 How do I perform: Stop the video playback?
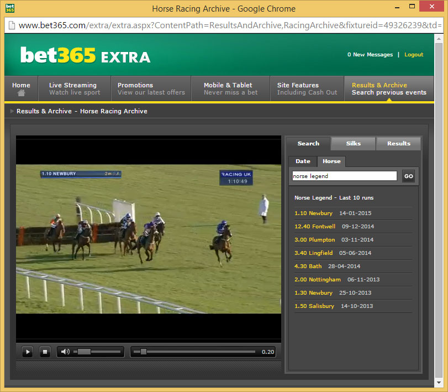(45, 352)
